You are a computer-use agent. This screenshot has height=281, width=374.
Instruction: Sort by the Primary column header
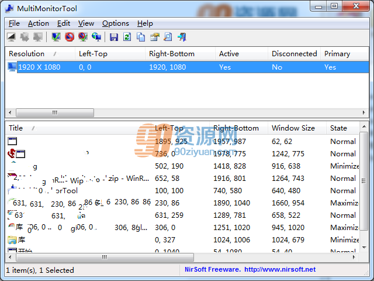[345, 54]
